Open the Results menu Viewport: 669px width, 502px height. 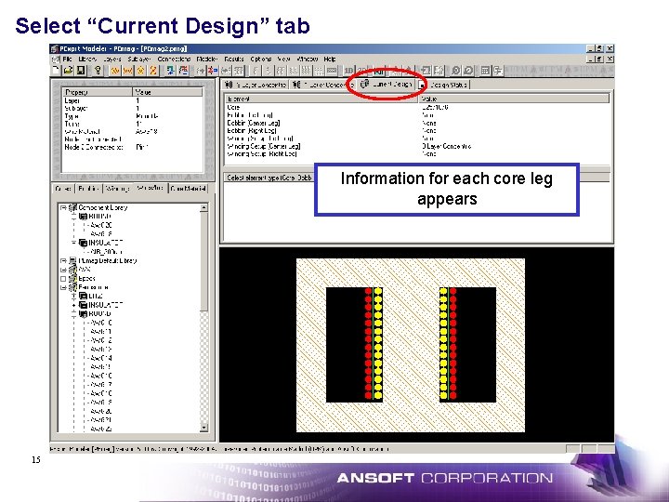click(x=234, y=59)
